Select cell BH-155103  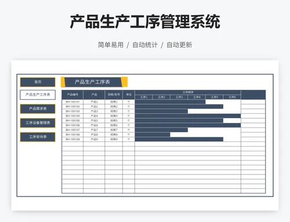[72, 111]
